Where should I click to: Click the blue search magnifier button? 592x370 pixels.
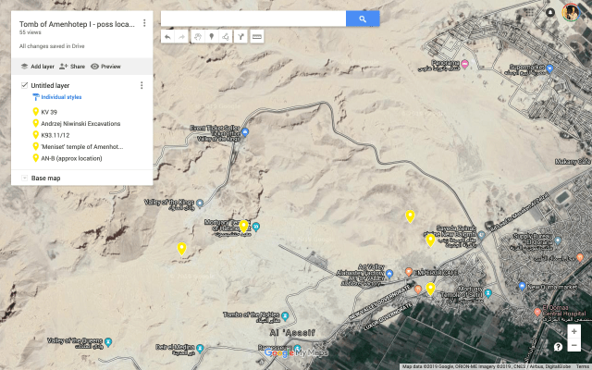(x=363, y=18)
